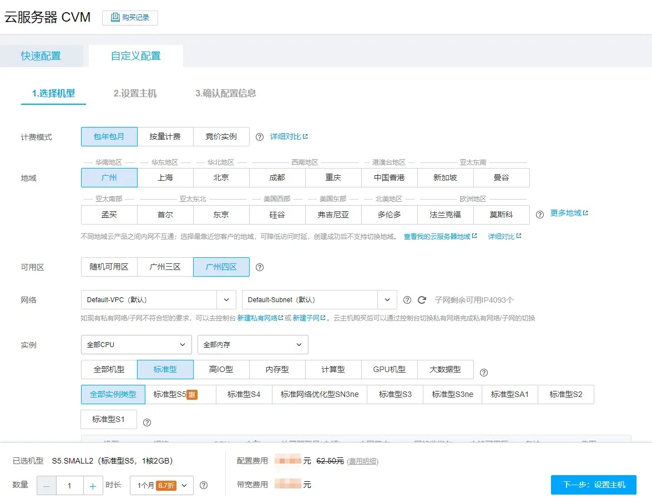Open the 详细对比 link below regions

[x=504, y=236]
